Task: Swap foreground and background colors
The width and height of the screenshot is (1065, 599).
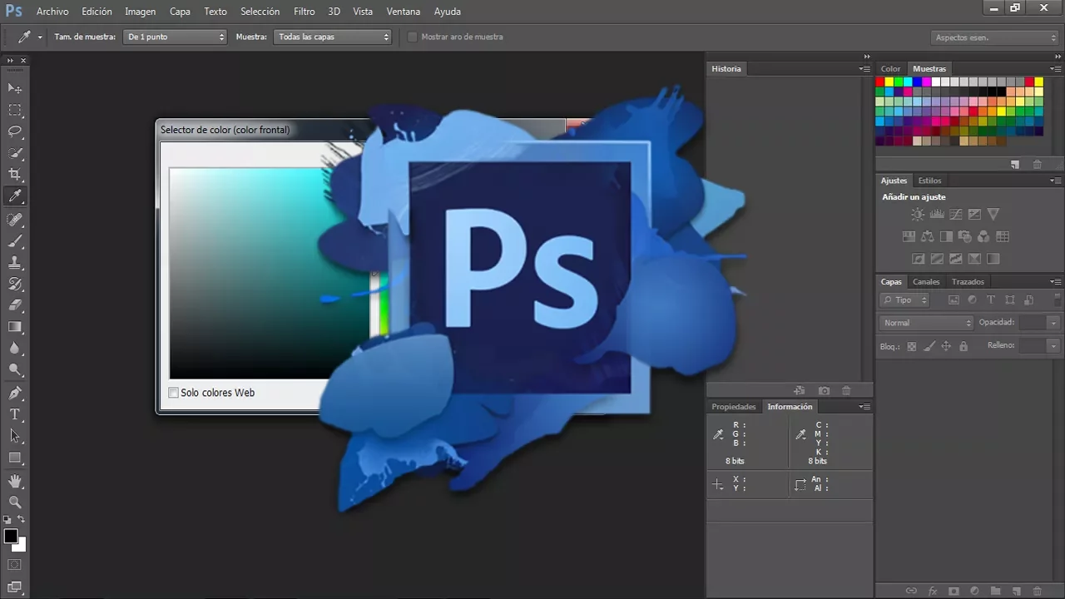Action: (22, 519)
